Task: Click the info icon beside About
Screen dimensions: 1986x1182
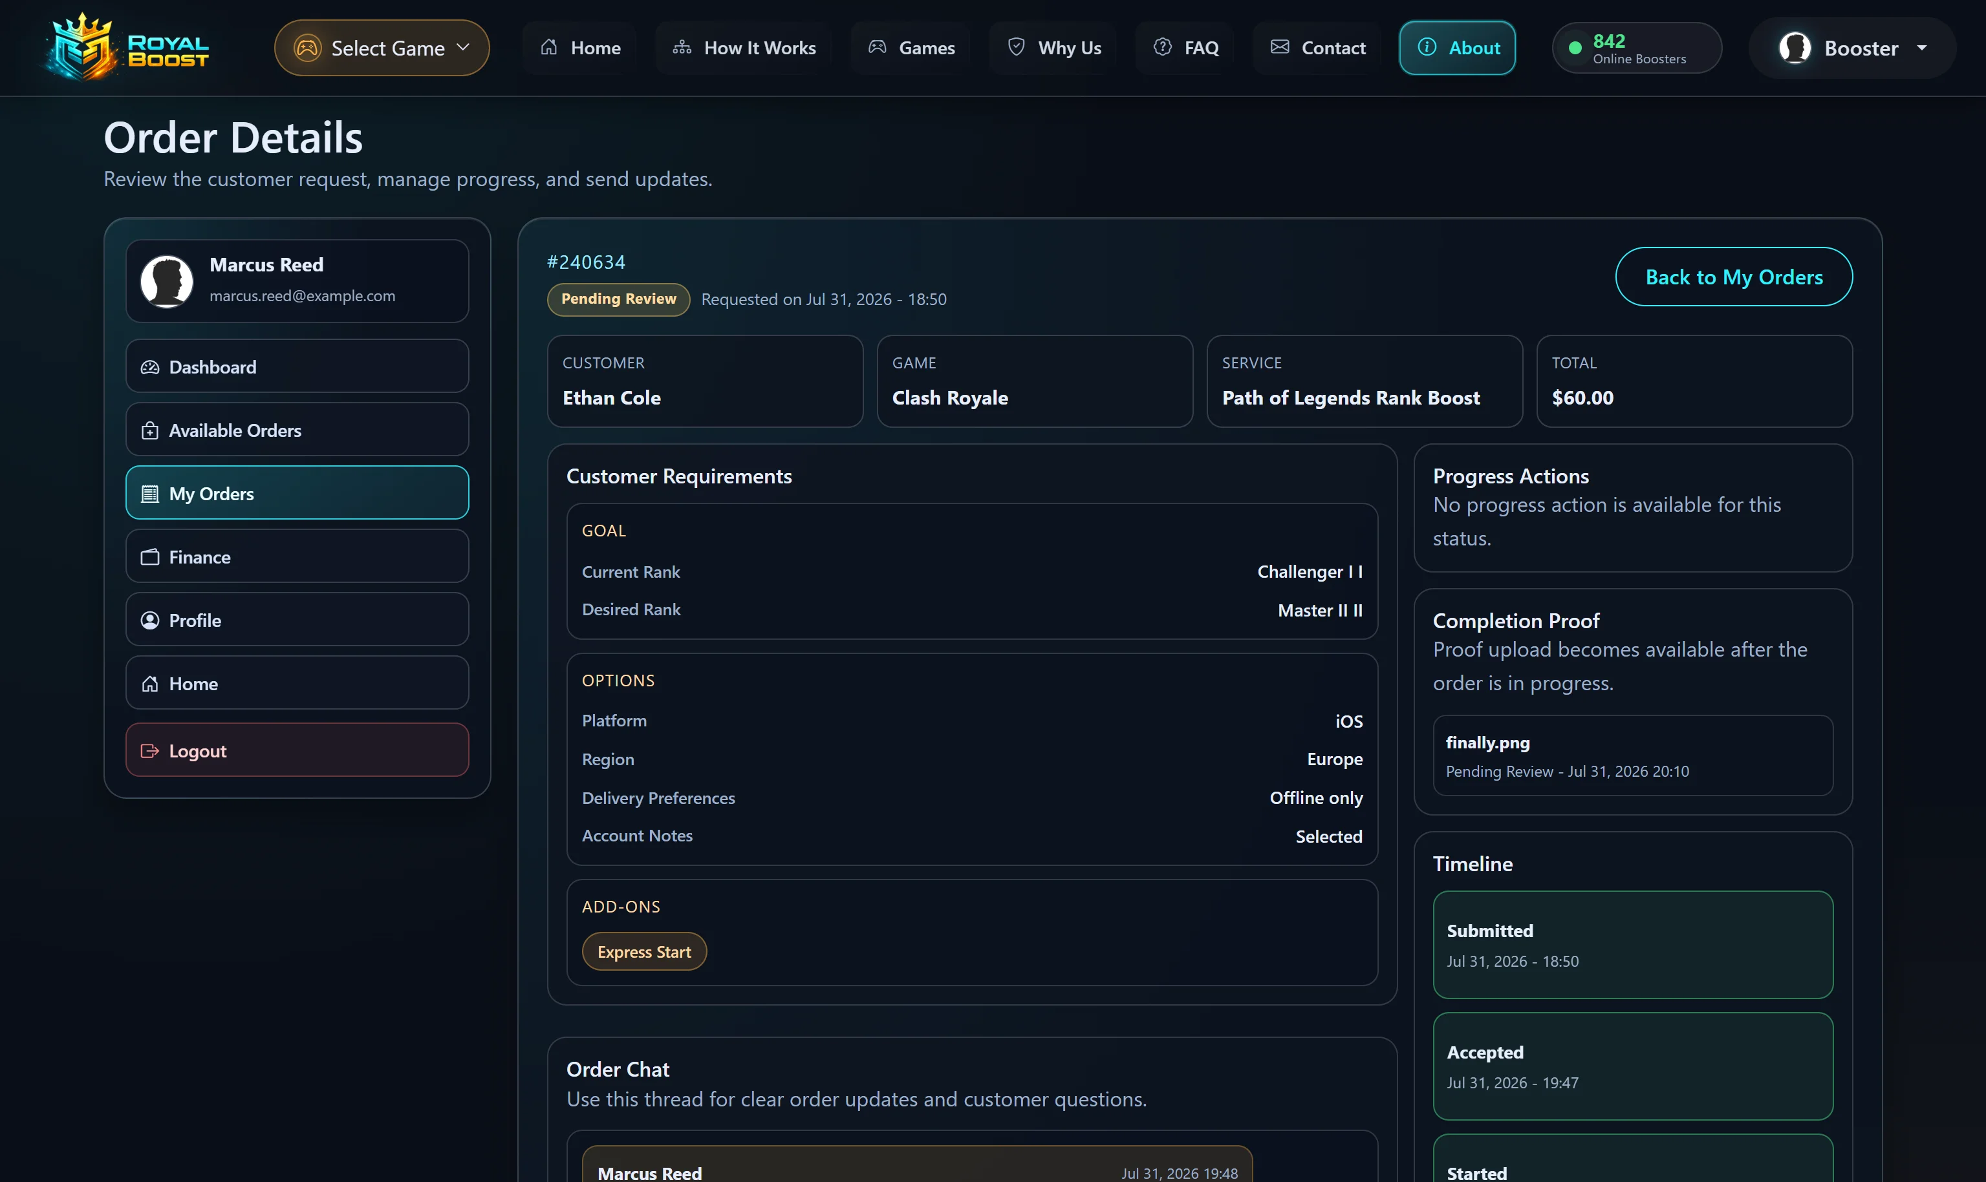Action: tap(1427, 48)
